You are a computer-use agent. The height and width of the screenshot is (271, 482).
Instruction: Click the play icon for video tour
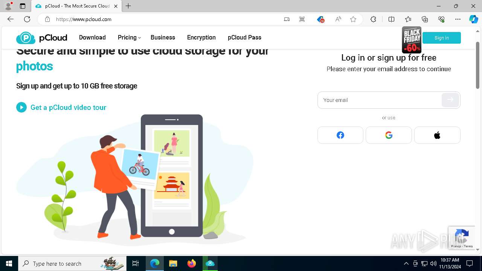[x=21, y=107]
